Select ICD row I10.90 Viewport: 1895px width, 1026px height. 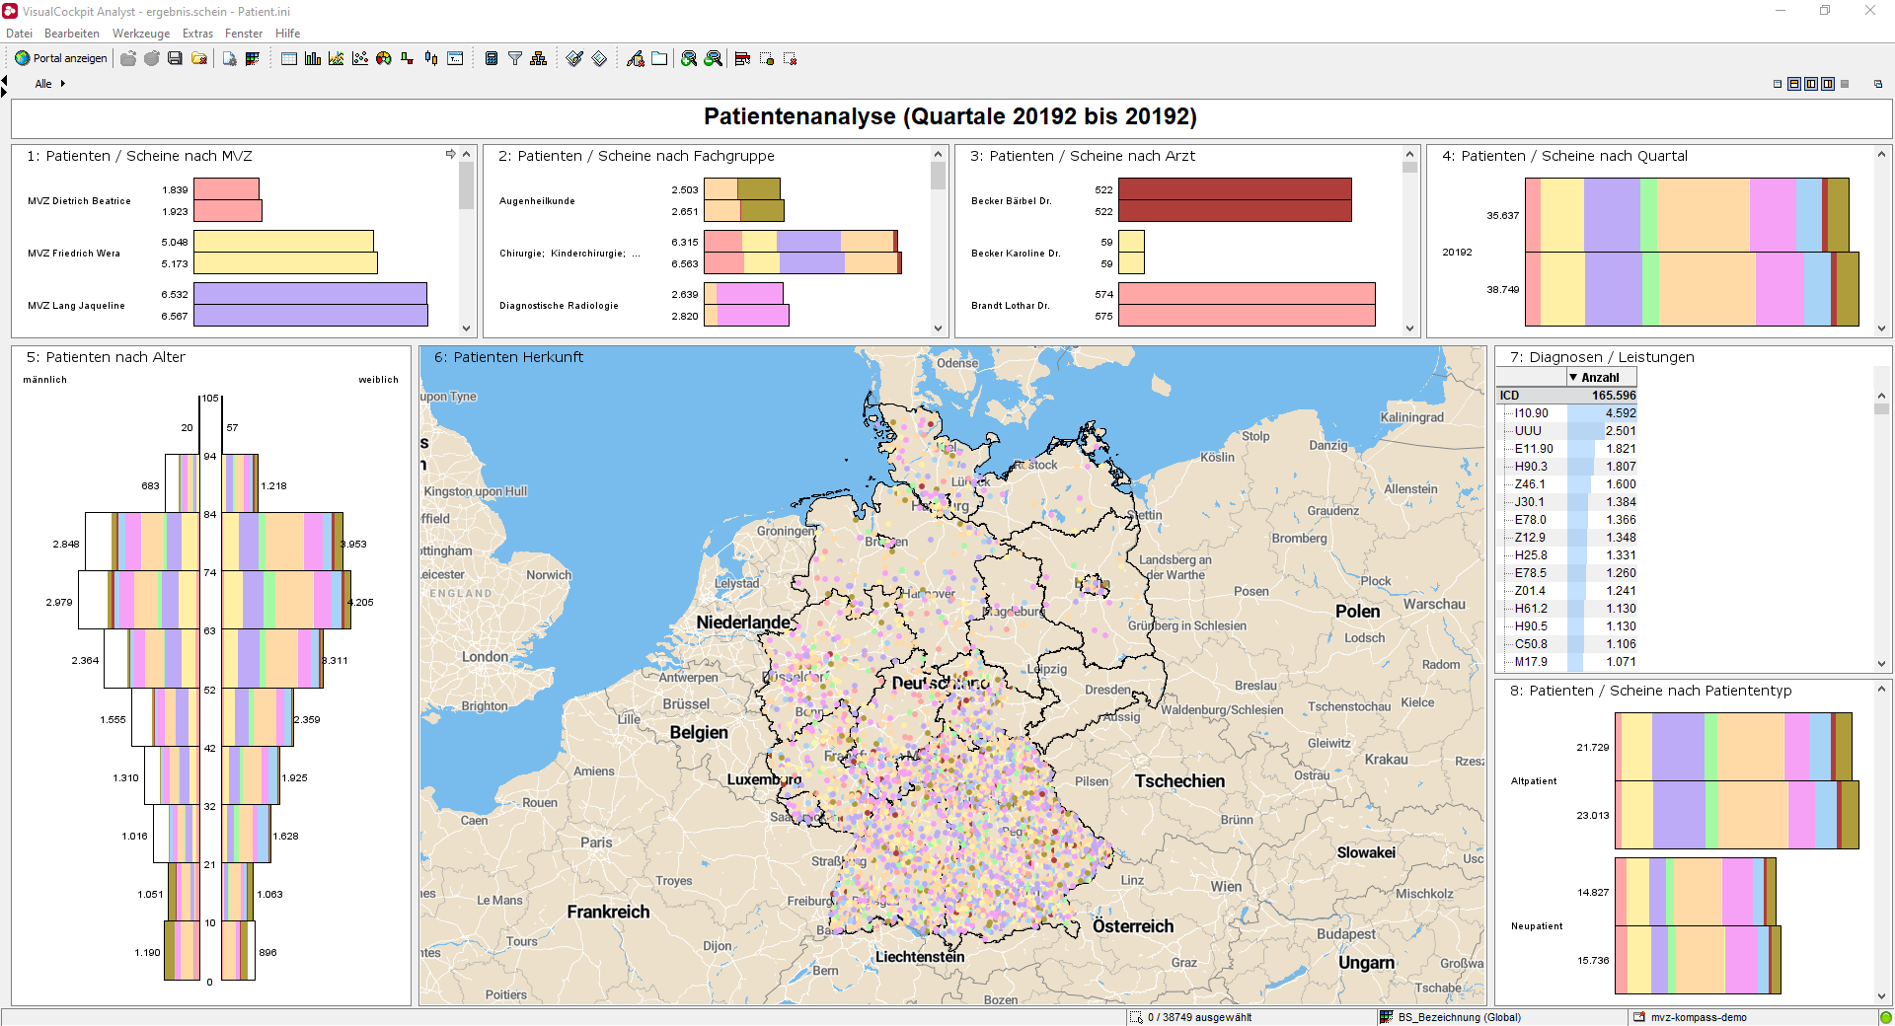tap(1532, 413)
